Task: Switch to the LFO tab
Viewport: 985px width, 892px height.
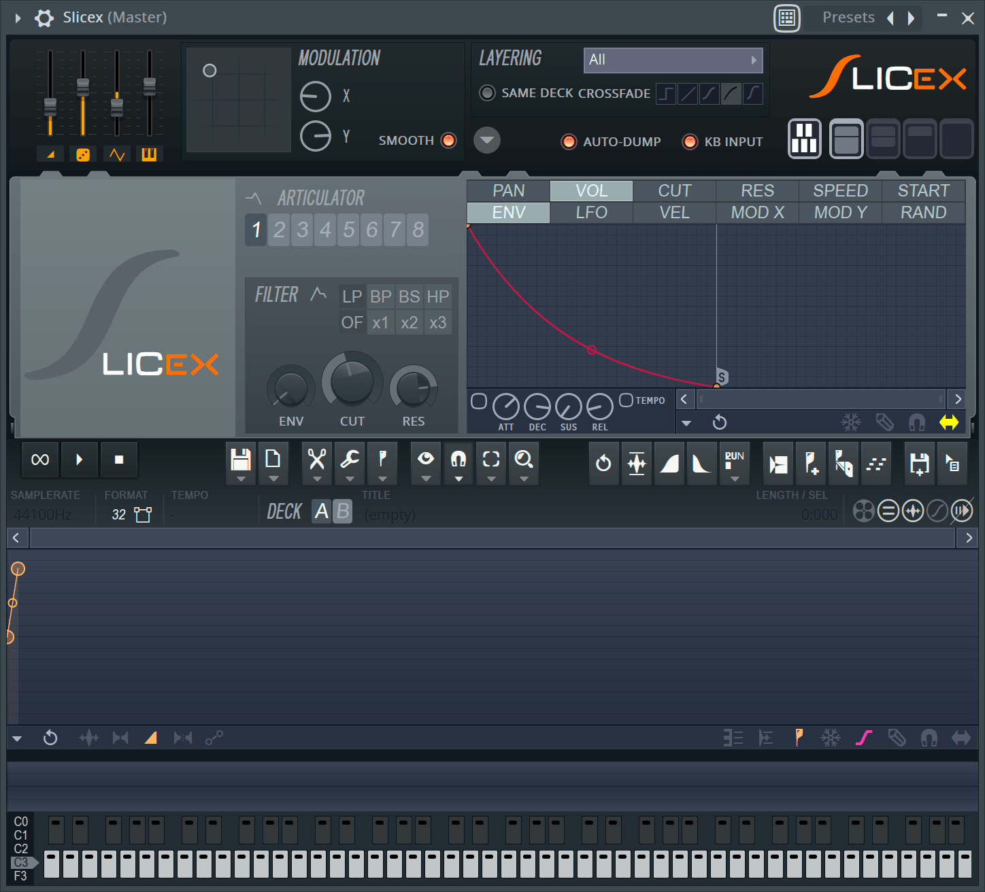Action: (590, 212)
